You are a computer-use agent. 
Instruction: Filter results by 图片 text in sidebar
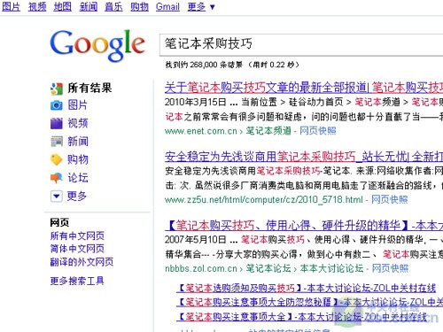[78, 105]
